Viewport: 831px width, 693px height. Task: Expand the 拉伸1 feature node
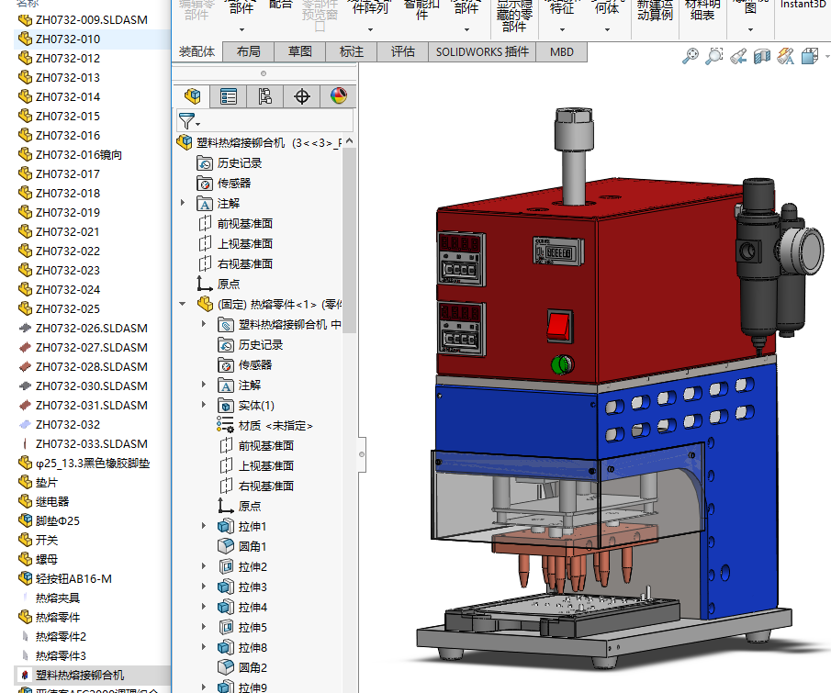tap(204, 526)
